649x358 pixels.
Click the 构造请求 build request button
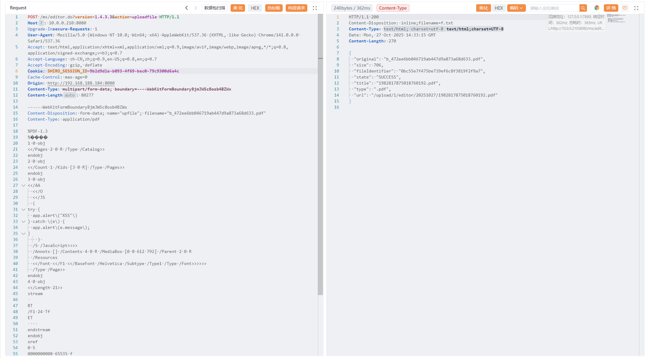click(296, 8)
